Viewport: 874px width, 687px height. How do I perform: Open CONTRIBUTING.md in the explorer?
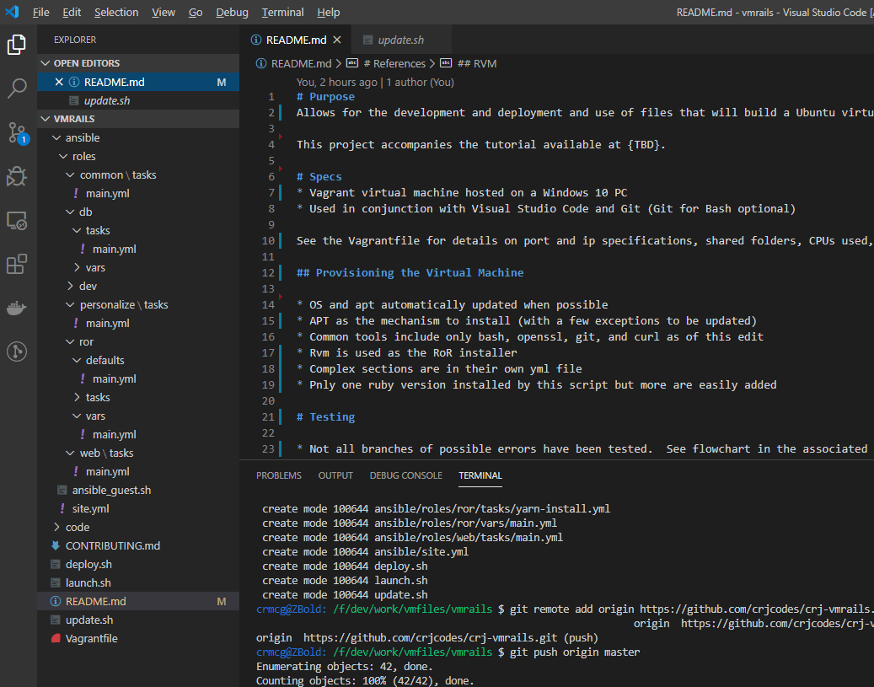click(x=138, y=545)
